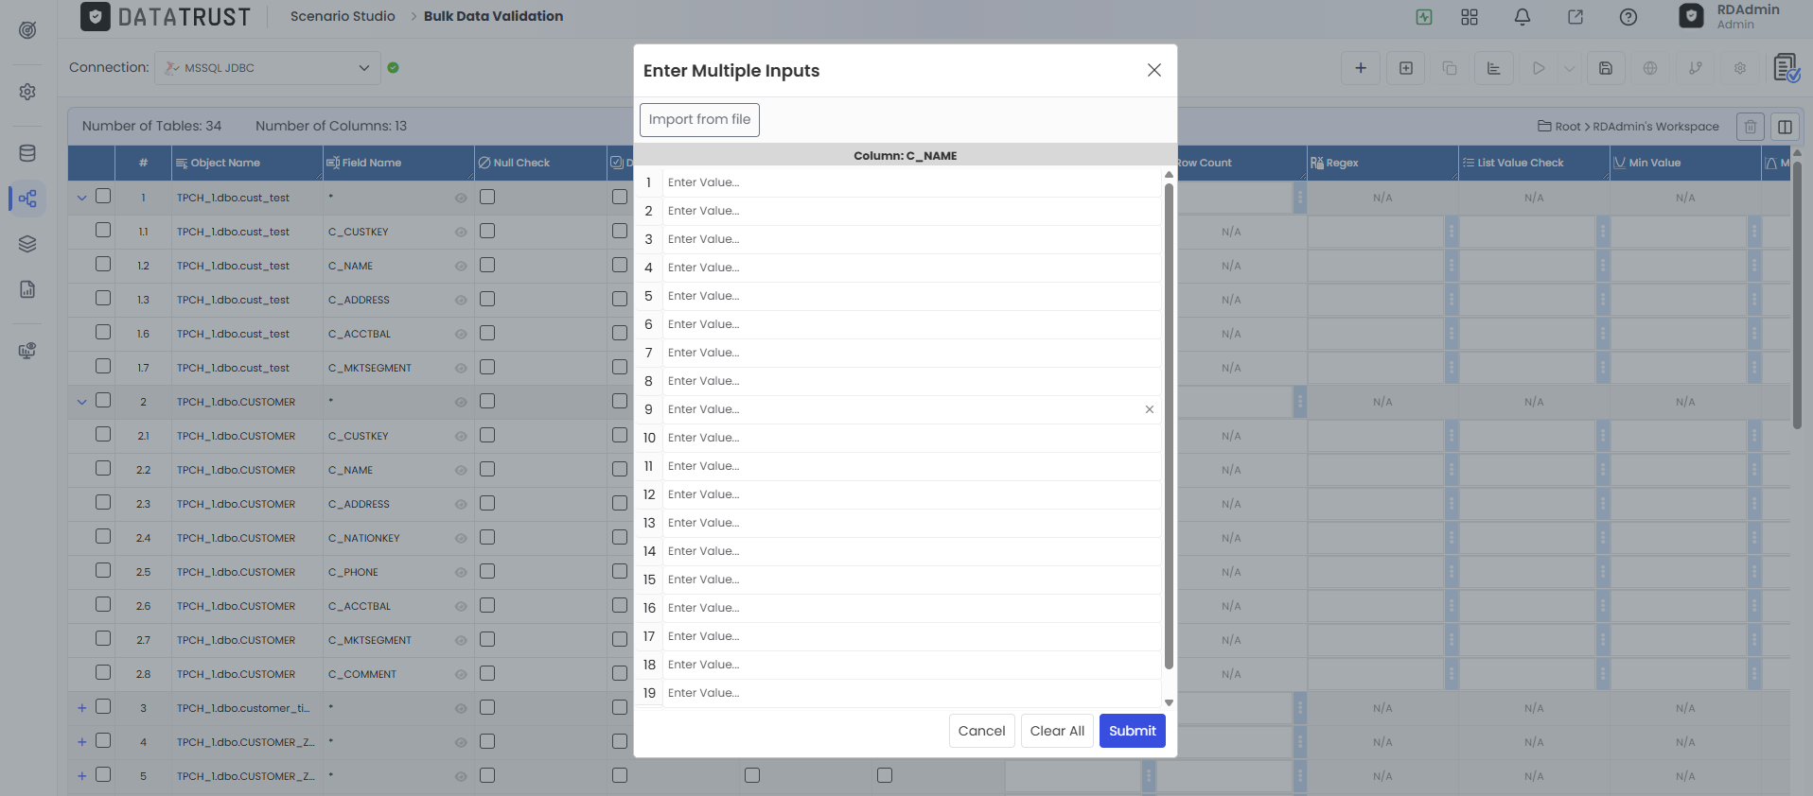Screen dimensions: 1813x796
Task: Click the Null Check column header
Action: tap(540, 163)
